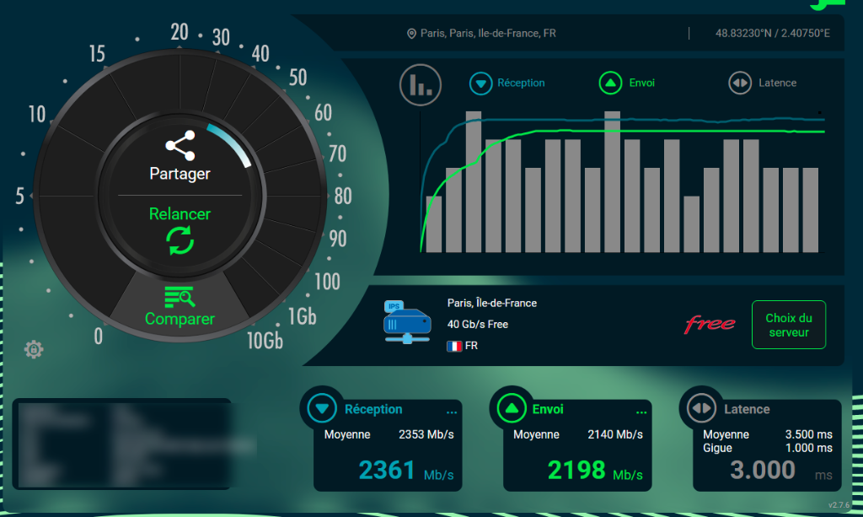This screenshot has height=517, width=863.
Task: Click the Réception panel header title
Action: click(373, 409)
